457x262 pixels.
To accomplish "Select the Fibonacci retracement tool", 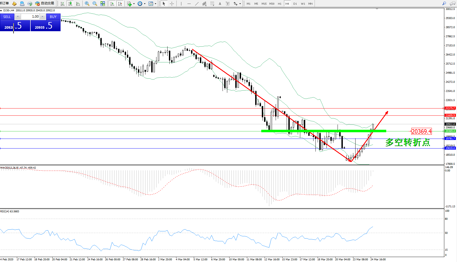I will click(x=212, y=4).
